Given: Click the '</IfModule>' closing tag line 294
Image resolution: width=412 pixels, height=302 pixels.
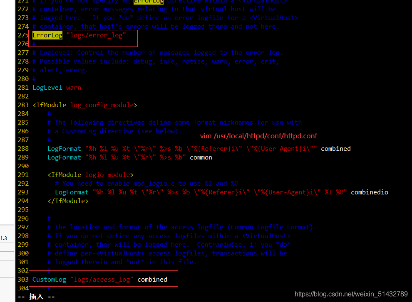Looking at the screenshot, I should [x=68, y=201].
